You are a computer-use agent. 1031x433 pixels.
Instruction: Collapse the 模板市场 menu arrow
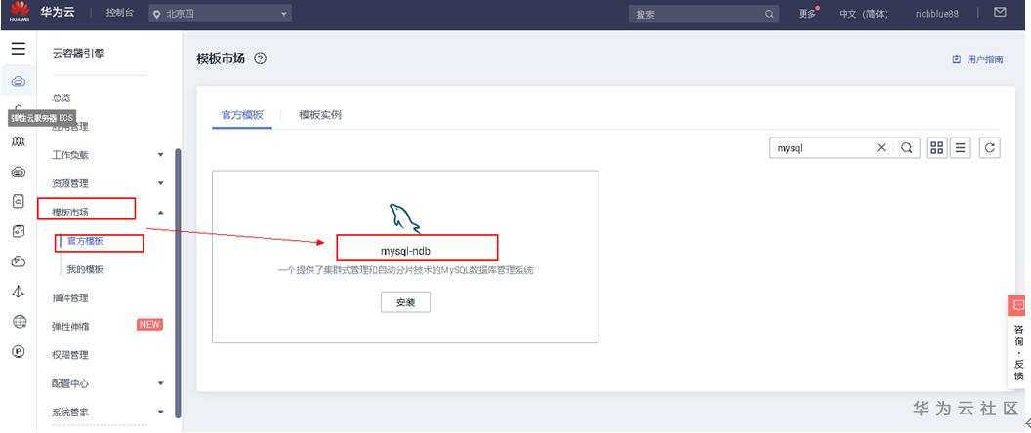160,212
